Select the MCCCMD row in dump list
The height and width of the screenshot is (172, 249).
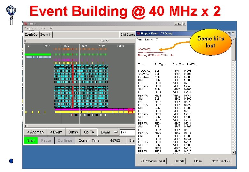click(164, 71)
